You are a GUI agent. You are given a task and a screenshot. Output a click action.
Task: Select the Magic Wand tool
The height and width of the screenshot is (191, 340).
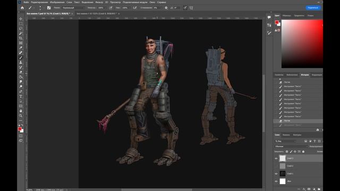[x=21, y=33]
